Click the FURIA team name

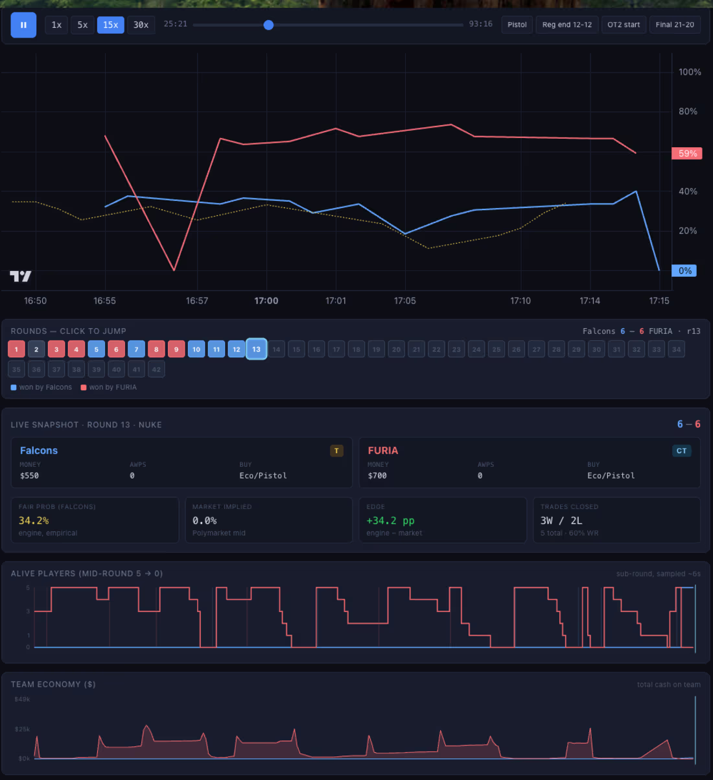click(383, 451)
